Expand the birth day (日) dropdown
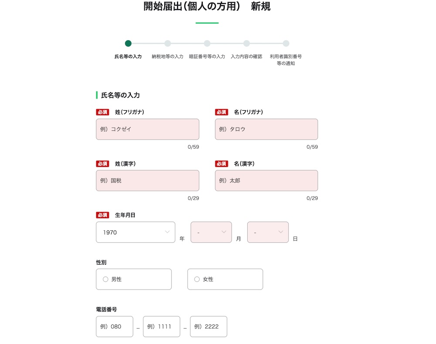 click(268, 232)
